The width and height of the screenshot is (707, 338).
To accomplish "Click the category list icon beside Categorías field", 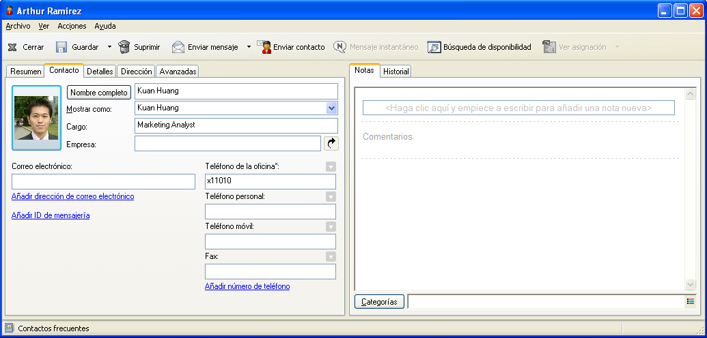I will 691,302.
